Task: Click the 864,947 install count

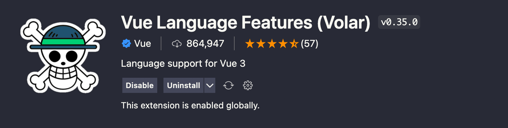Action: [x=205, y=44]
